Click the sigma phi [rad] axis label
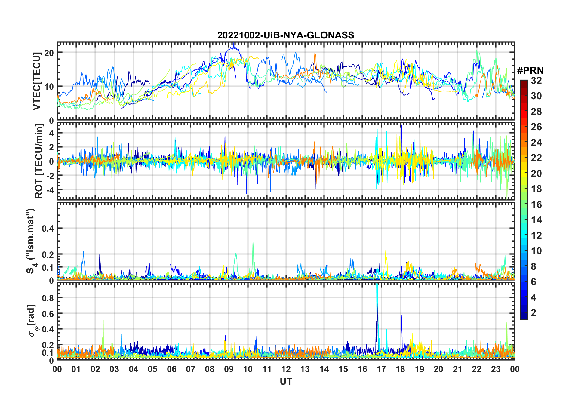572x400 pixels. 32,321
